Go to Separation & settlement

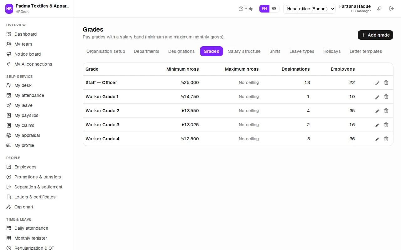(x=38, y=187)
